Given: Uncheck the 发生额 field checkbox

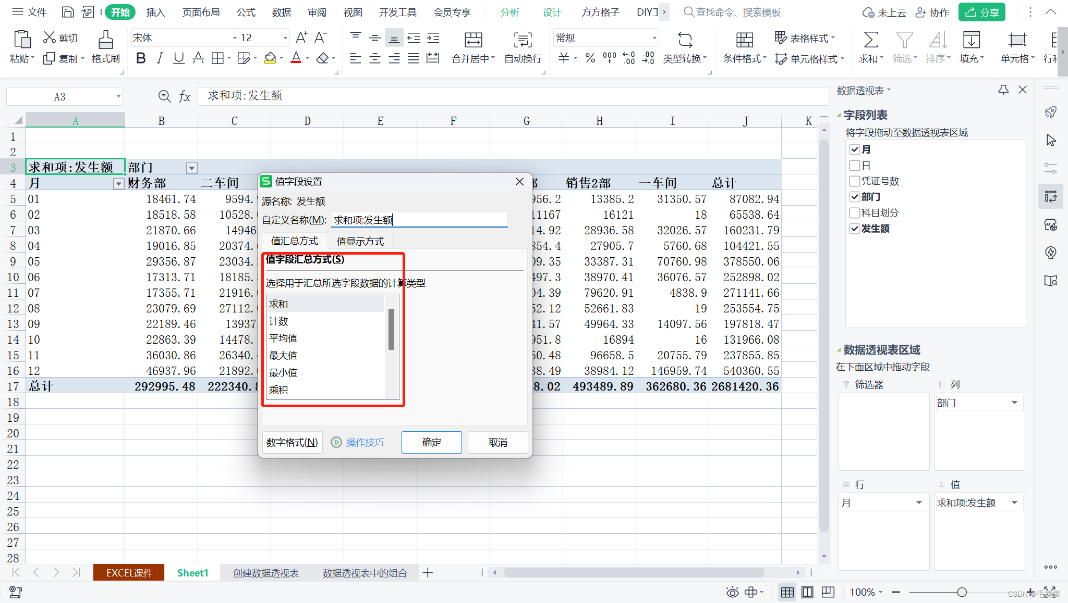Looking at the screenshot, I should pyautogui.click(x=854, y=228).
